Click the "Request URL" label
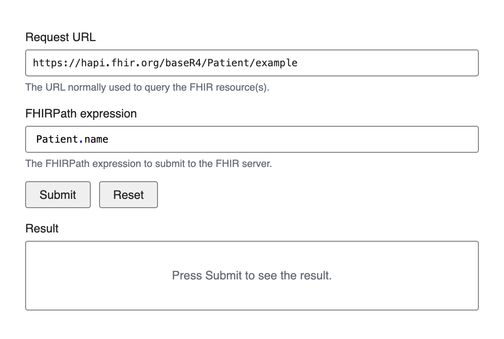Image resolution: width=504 pixels, height=339 pixels. coord(60,37)
